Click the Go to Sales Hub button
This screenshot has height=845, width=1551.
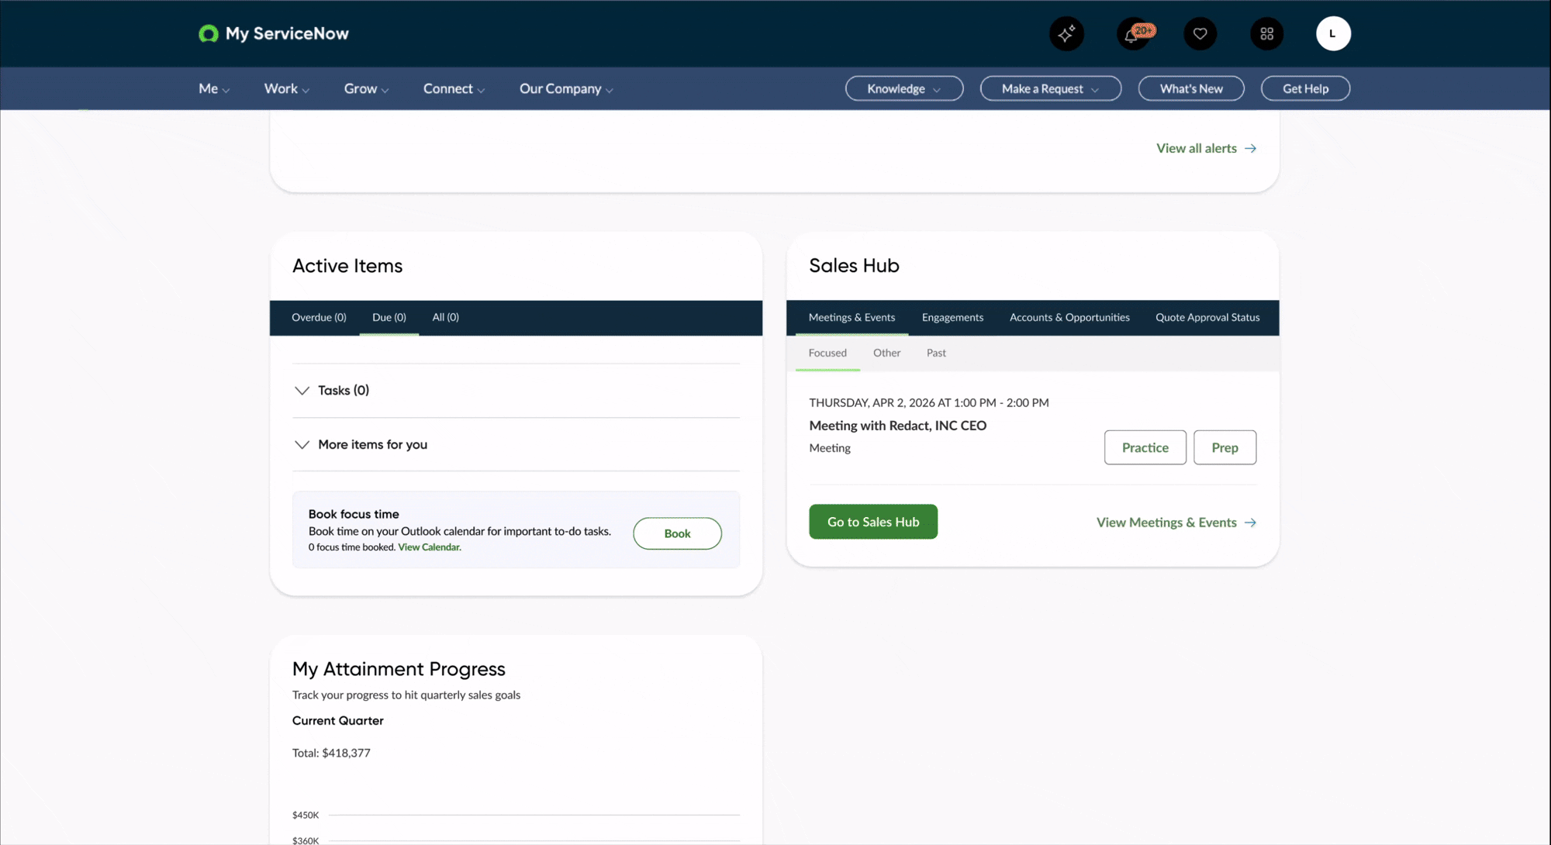point(872,521)
